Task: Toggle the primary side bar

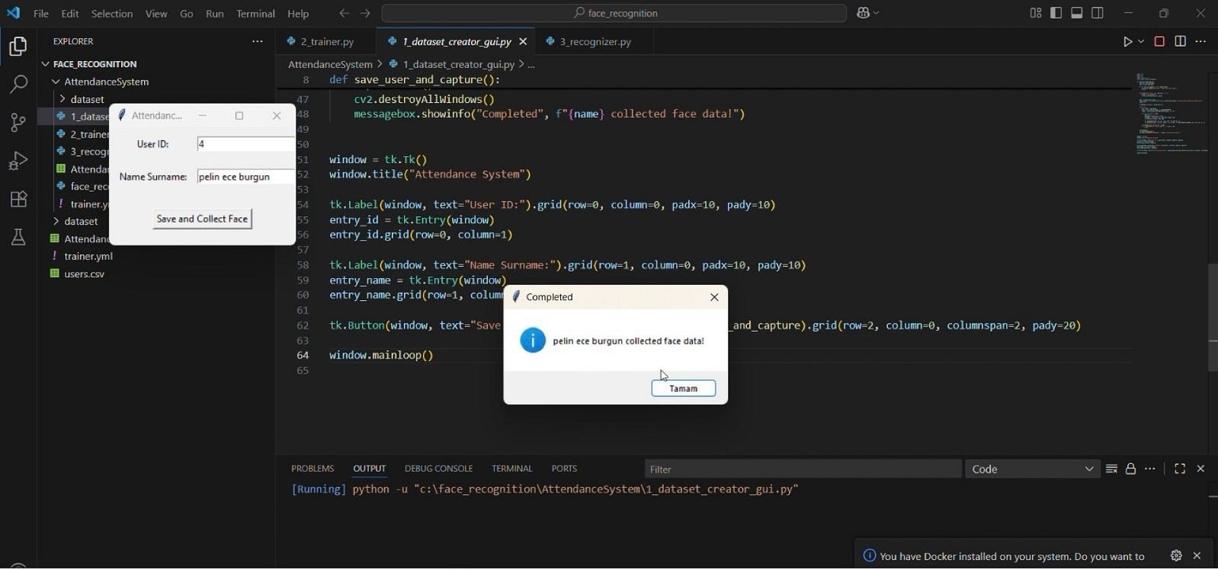Action: point(1056,13)
